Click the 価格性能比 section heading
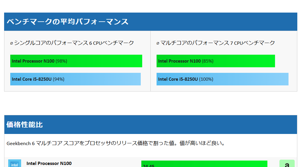Screen dimensions: 302x167 (x=24, y=125)
